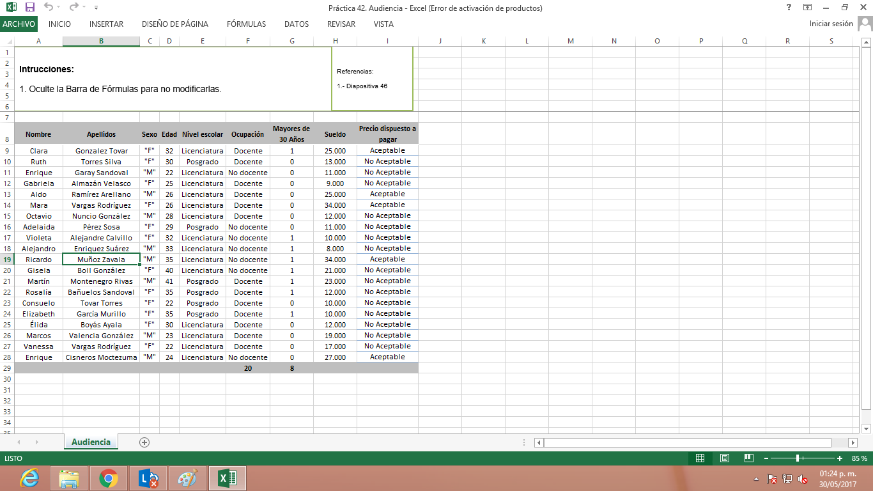
Task: Open the ARCHIVO menu
Action: [19, 24]
